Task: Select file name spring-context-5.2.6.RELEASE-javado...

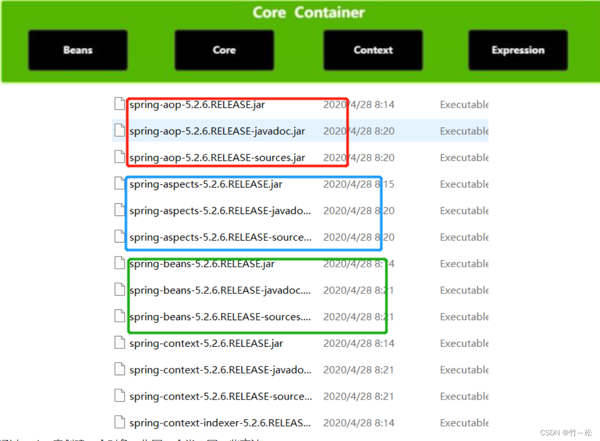Action: pos(220,370)
